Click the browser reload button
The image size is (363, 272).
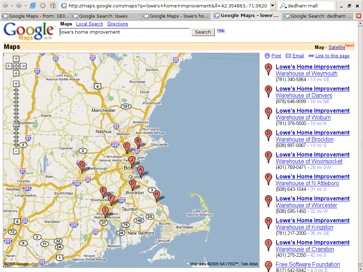click(x=33, y=6)
